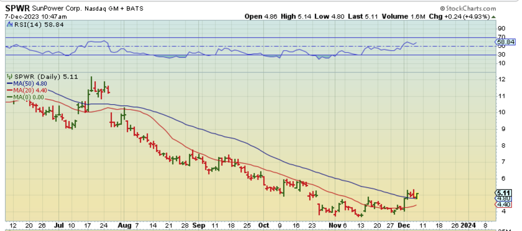Click the Chg +0.24 (+4.93%) value
The height and width of the screenshot is (231, 522).
tap(459, 17)
